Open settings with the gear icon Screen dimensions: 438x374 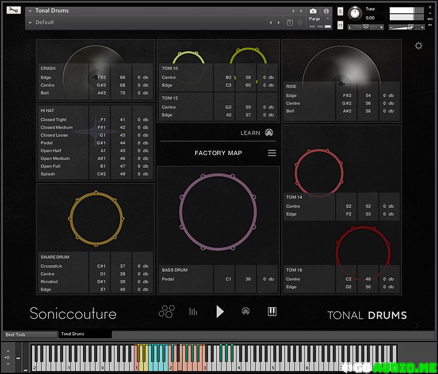click(419, 46)
